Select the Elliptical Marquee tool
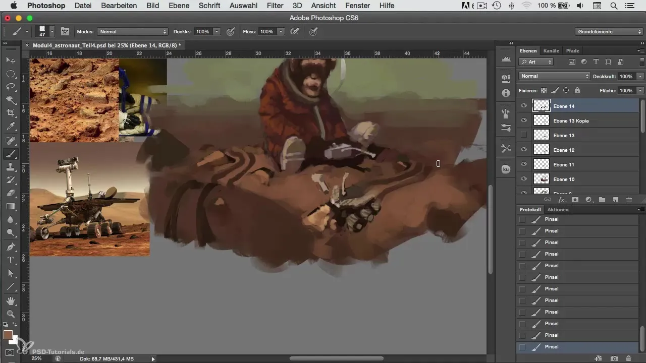The image size is (646, 363). click(11, 74)
